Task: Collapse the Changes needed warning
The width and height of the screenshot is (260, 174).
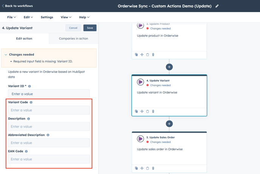Action: [x=6, y=55]
